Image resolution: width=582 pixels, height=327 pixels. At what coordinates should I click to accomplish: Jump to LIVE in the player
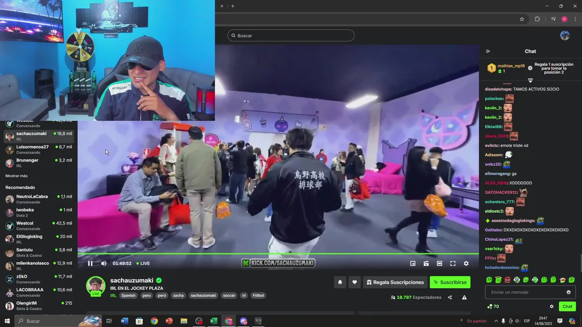tap(143, 263)
